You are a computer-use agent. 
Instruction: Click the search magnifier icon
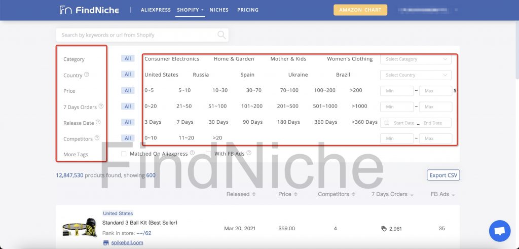point(221,35)
